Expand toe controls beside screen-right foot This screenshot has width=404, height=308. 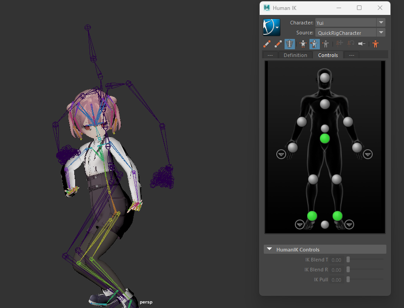point(349,224)
